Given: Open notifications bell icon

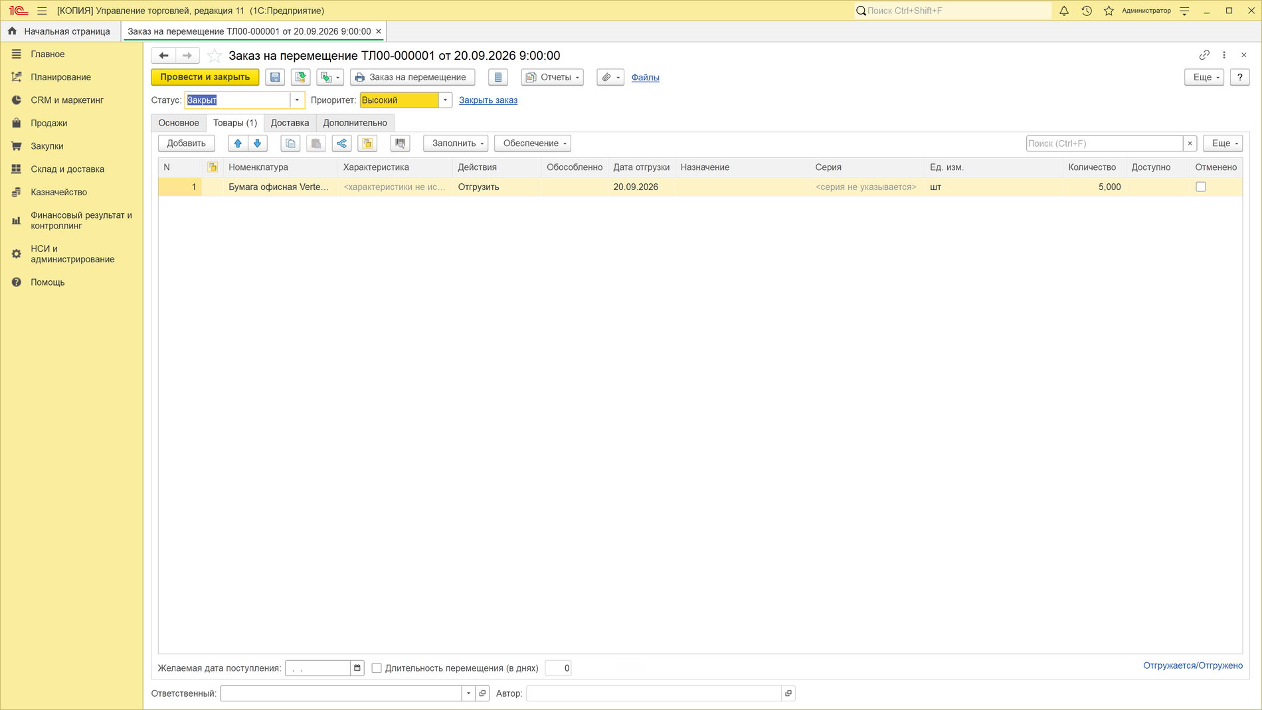Looking at the screenshot, I should point(1064,11).
